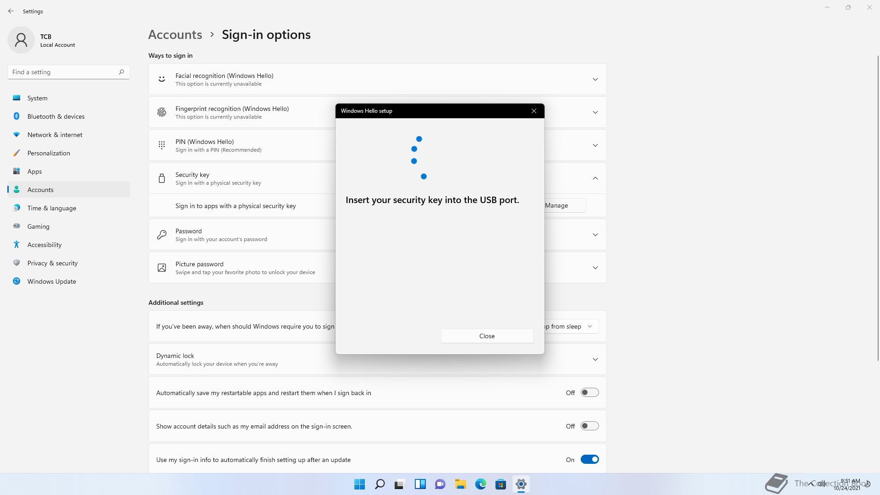Click the vertical scrollbar of Settings page
This screenshot has height=495, width=880.
pyautogui.click(x=878, y=207)
